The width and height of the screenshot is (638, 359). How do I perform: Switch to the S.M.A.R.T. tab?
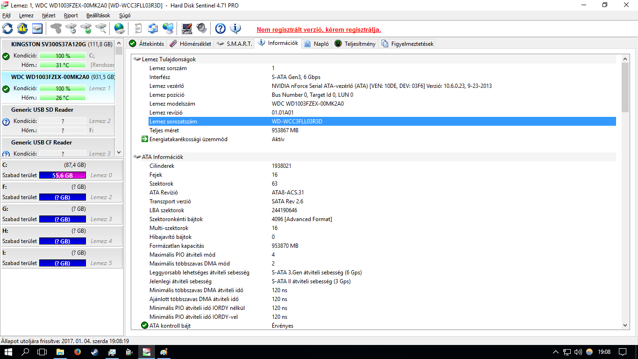[x=234, y=43]
